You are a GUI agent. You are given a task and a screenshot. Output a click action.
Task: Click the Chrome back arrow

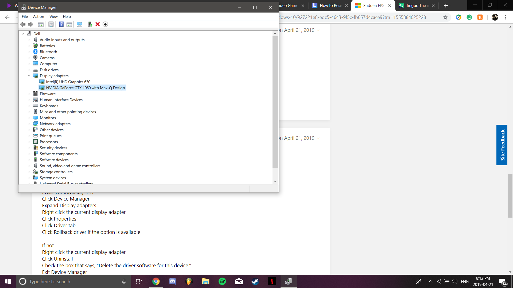(x=7, y=17)
